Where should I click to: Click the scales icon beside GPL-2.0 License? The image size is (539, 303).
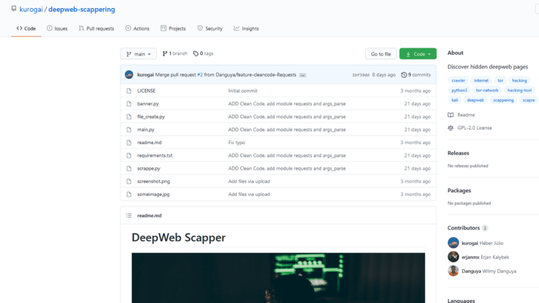[x=451, y=128]
